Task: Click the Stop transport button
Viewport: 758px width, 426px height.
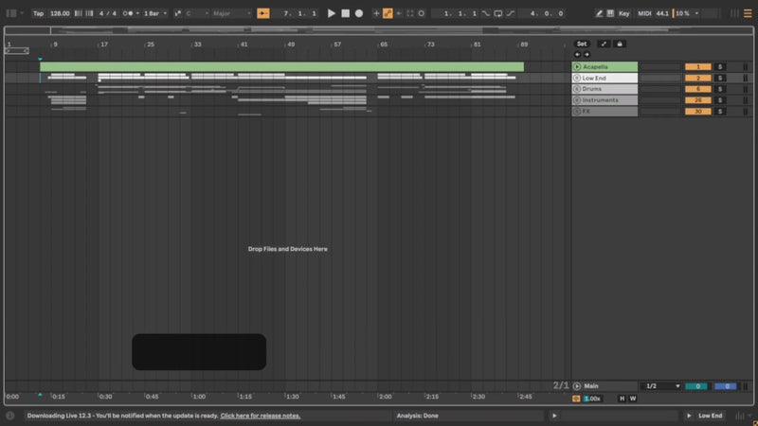Action: (345, 13)
